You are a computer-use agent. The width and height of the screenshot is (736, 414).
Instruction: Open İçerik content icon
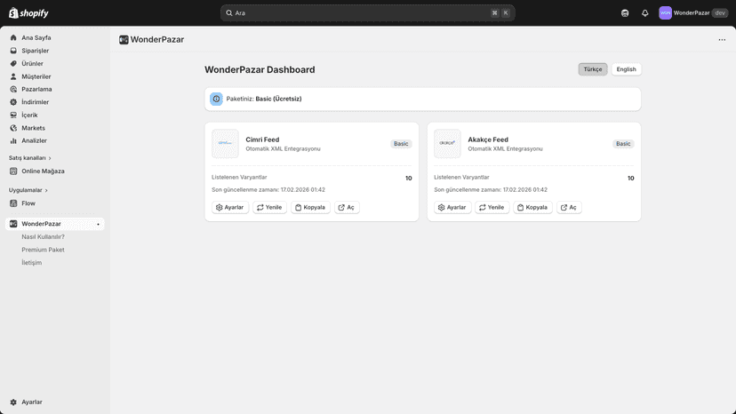[x=13, y=115]
